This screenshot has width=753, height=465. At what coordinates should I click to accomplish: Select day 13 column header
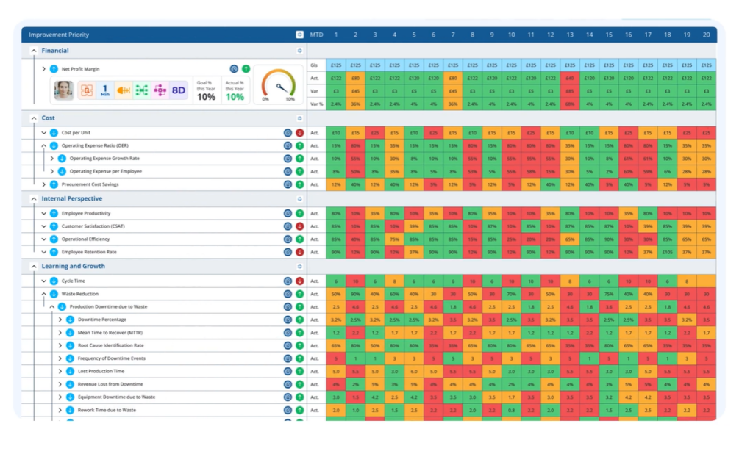pyautogui.click(x=570, y=35)
